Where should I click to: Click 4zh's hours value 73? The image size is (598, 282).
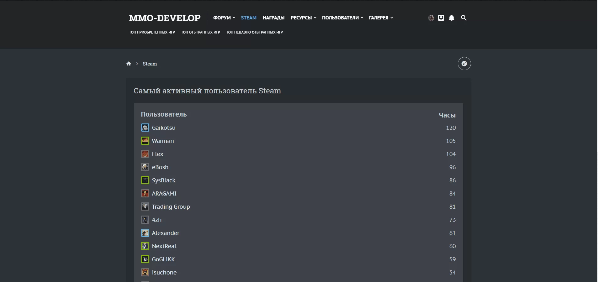tap(452, 220)
